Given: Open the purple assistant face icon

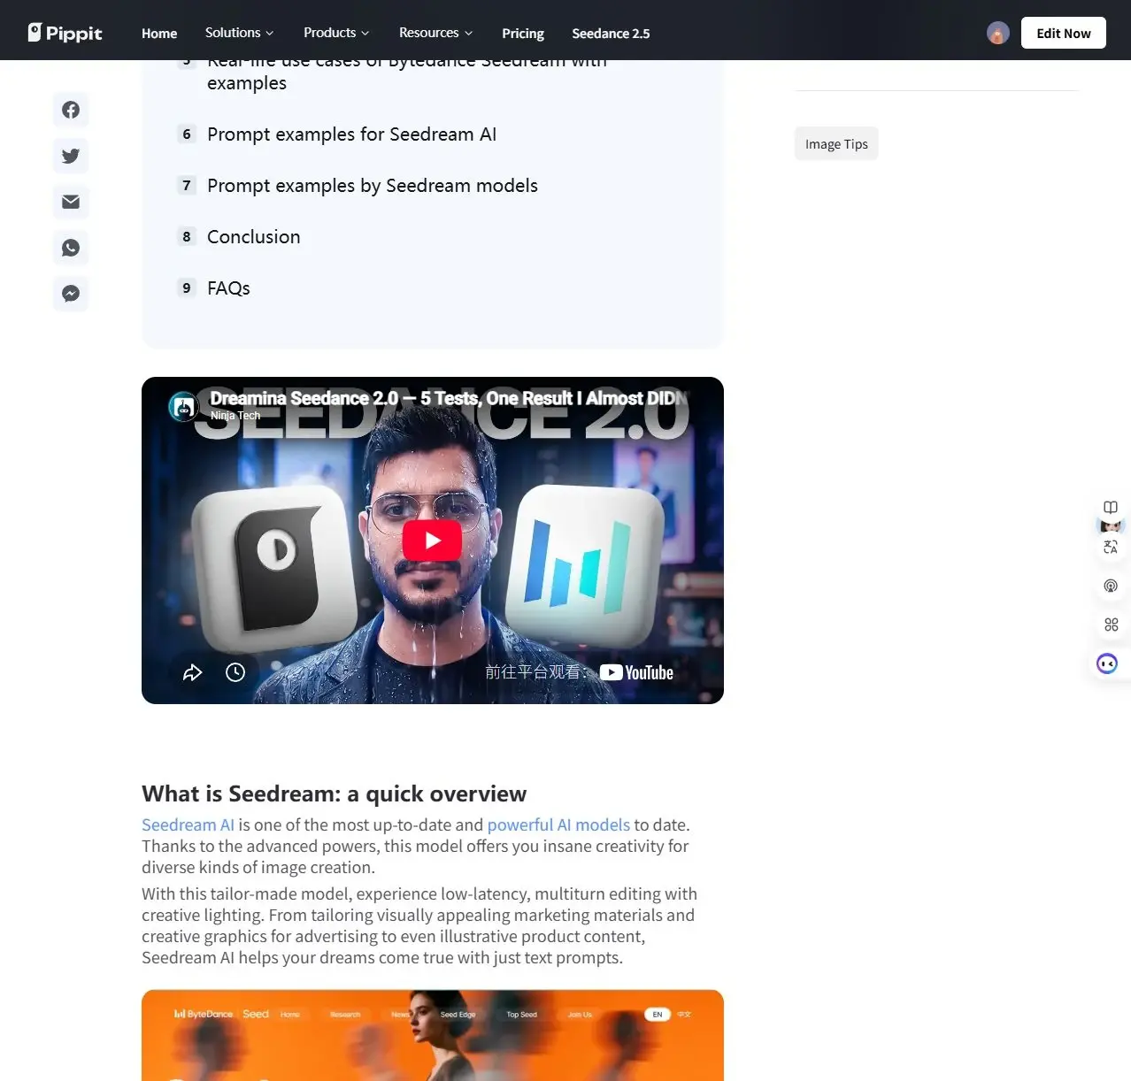Looking at the screenshot, I should tap(1107, 663).
